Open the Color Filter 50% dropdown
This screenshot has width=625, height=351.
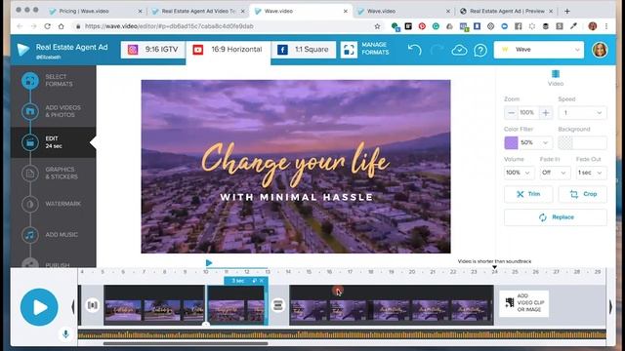(x=534, y=142)
